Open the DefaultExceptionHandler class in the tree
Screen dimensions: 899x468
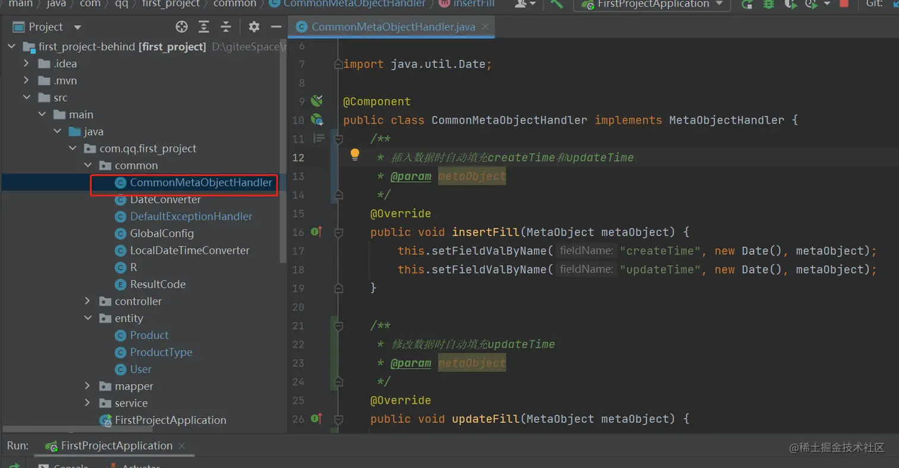point(191,216)
